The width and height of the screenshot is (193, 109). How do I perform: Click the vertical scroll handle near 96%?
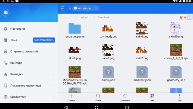[190, 17]
